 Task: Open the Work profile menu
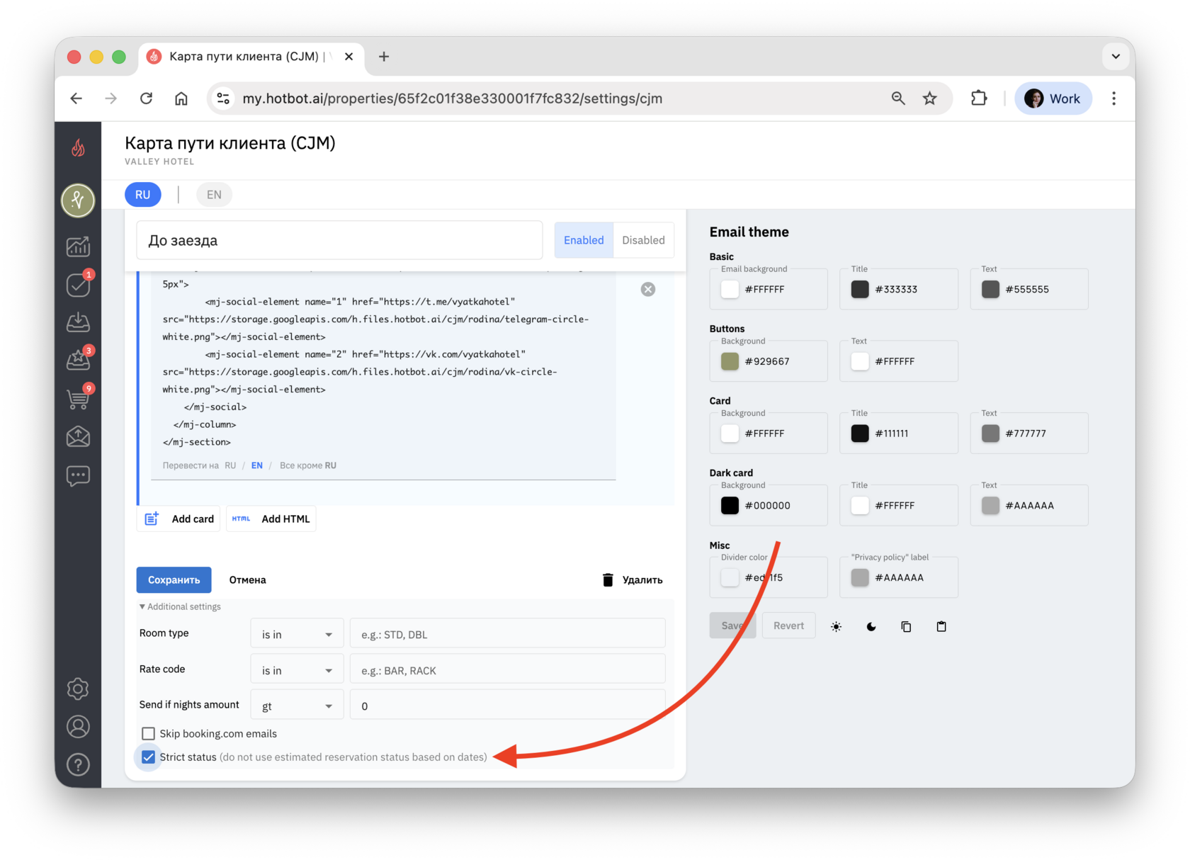1053,98
